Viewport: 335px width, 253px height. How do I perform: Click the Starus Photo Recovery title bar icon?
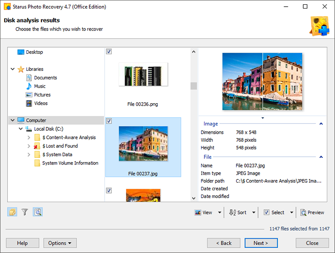7,7
